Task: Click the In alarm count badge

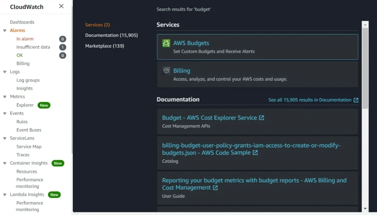Action: pyautogui.click(x=62, y=39)
